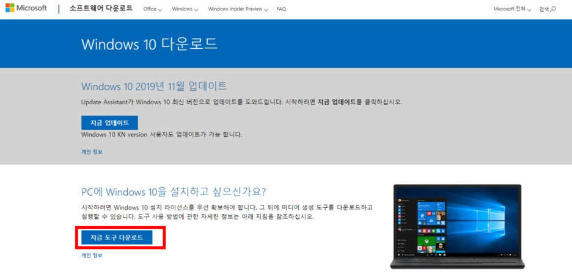Expand the Microsoft 전체 dropdown
This screenshot has height=275, width=572.
(512, 9)
